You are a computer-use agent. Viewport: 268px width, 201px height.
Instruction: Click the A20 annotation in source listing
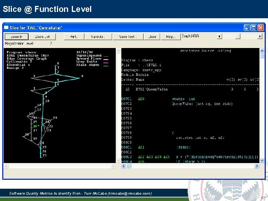(141, 99)
